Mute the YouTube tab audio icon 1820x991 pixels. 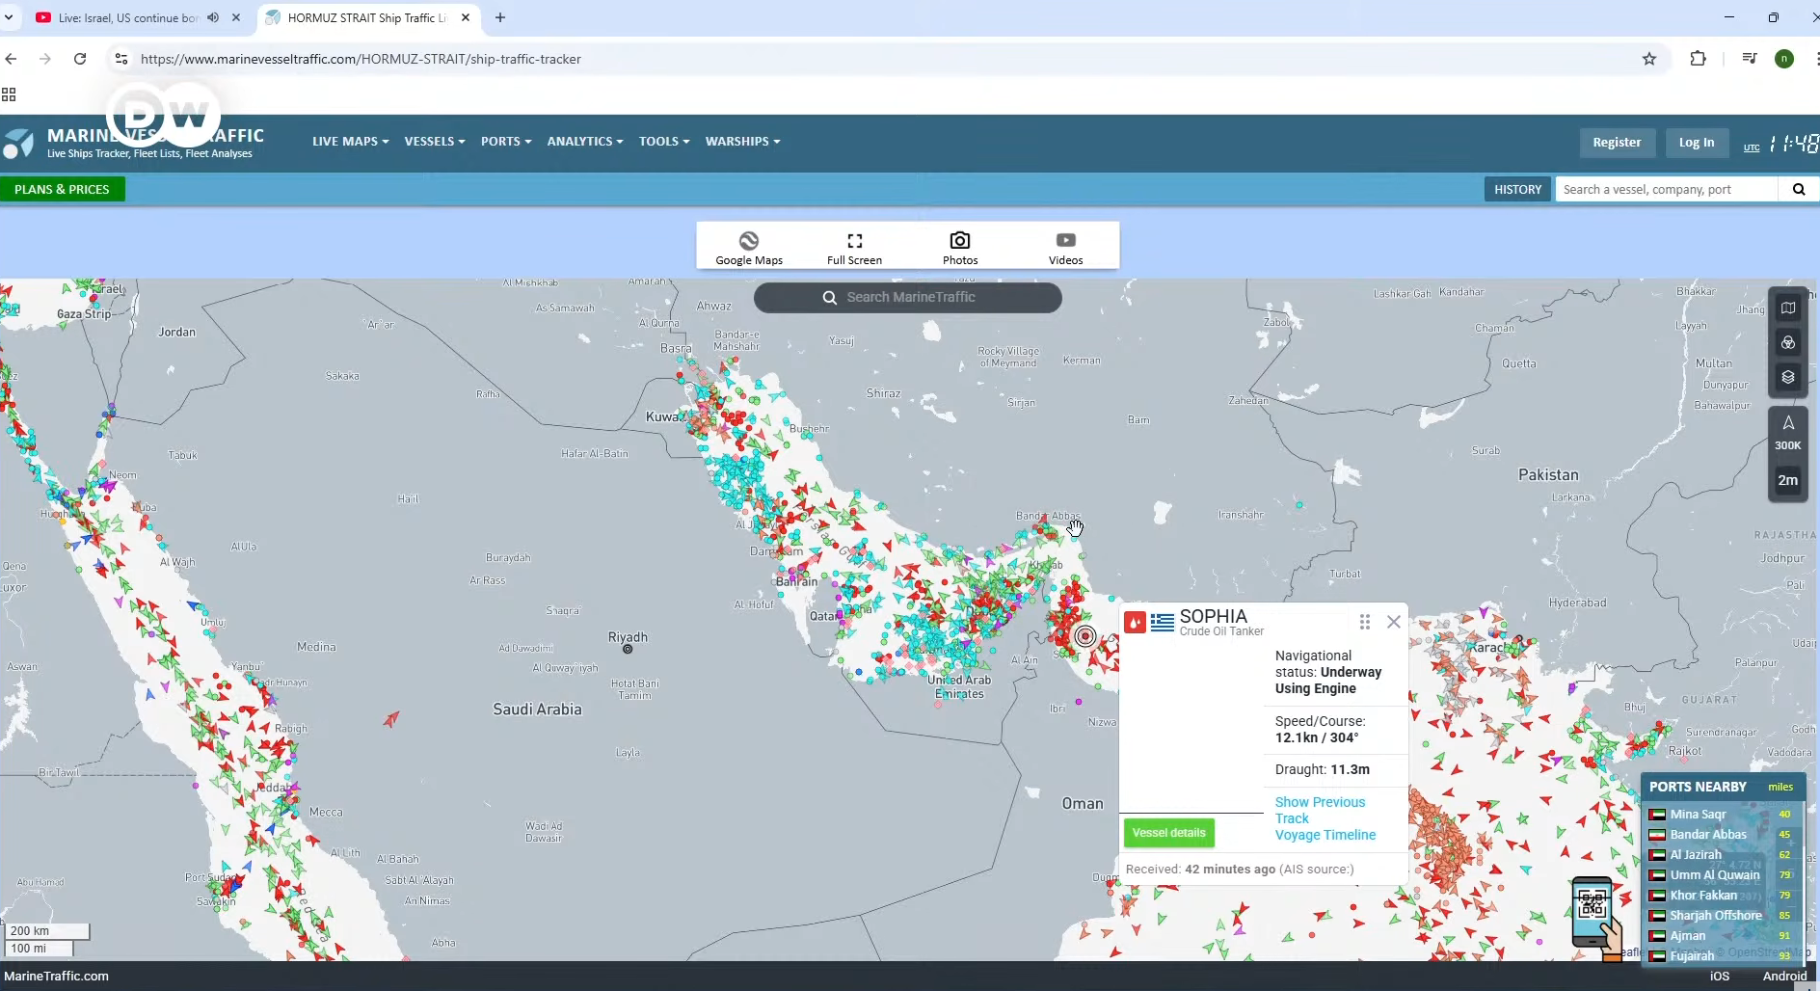pos(213,17)
